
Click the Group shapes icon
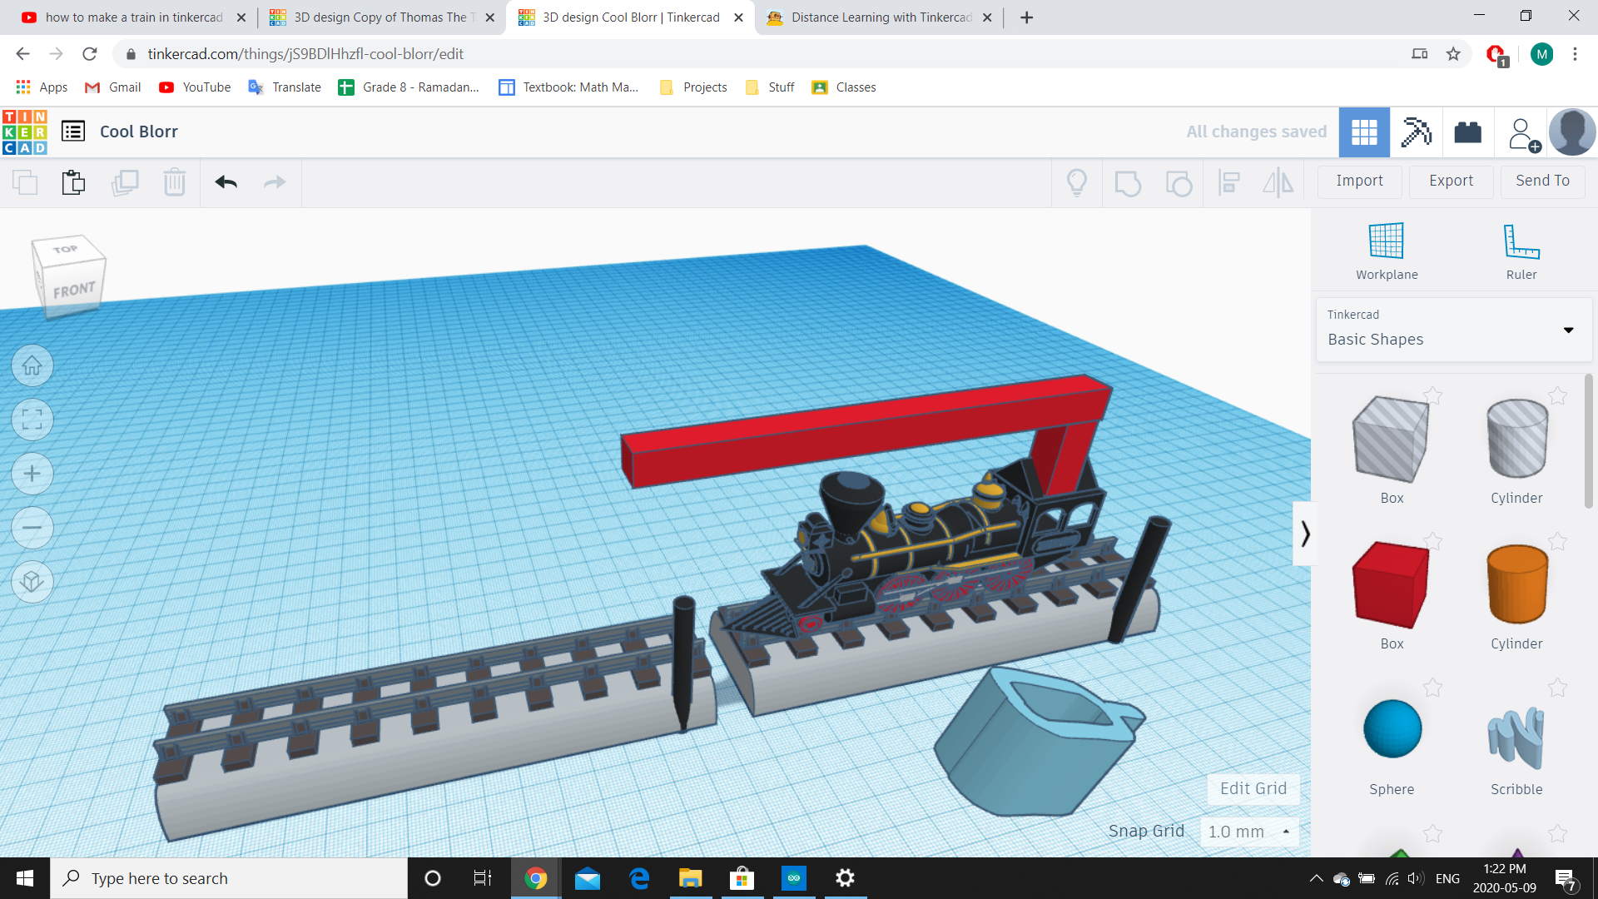pos(1128,182)
